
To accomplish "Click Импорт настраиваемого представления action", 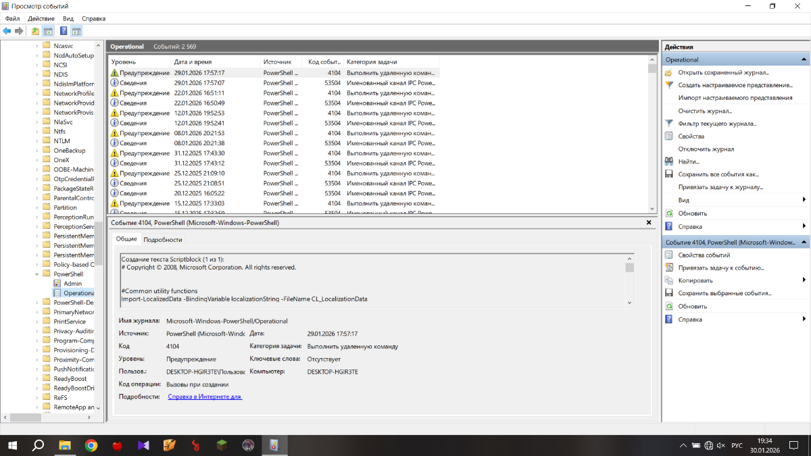I will tap(735, 98).
